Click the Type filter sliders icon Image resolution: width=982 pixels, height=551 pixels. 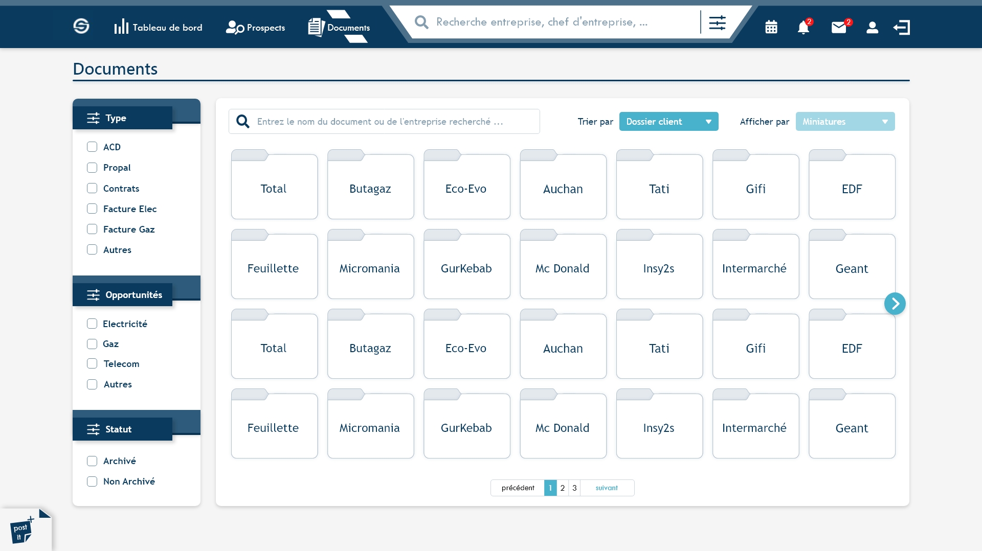pyautogui.click(x=93, y=118)
